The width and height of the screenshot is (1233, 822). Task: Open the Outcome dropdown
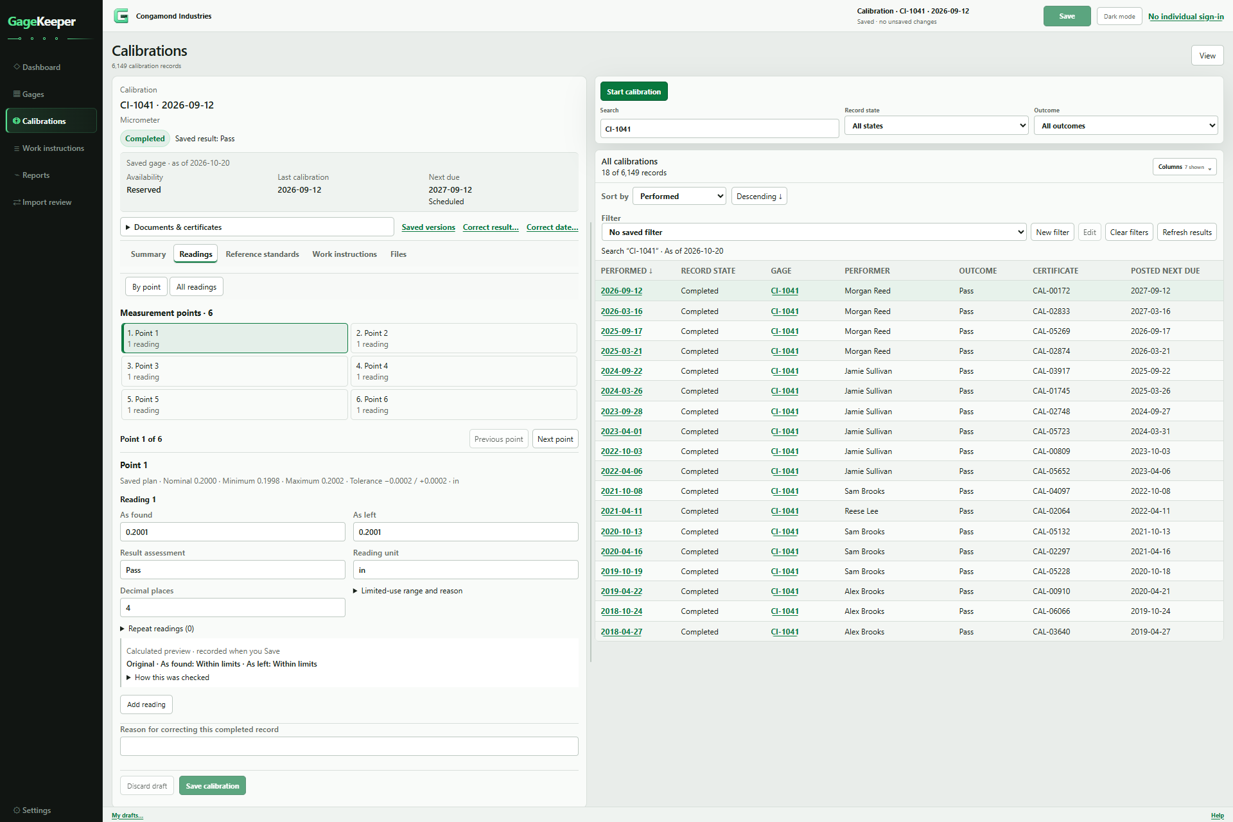point(1126,126)
